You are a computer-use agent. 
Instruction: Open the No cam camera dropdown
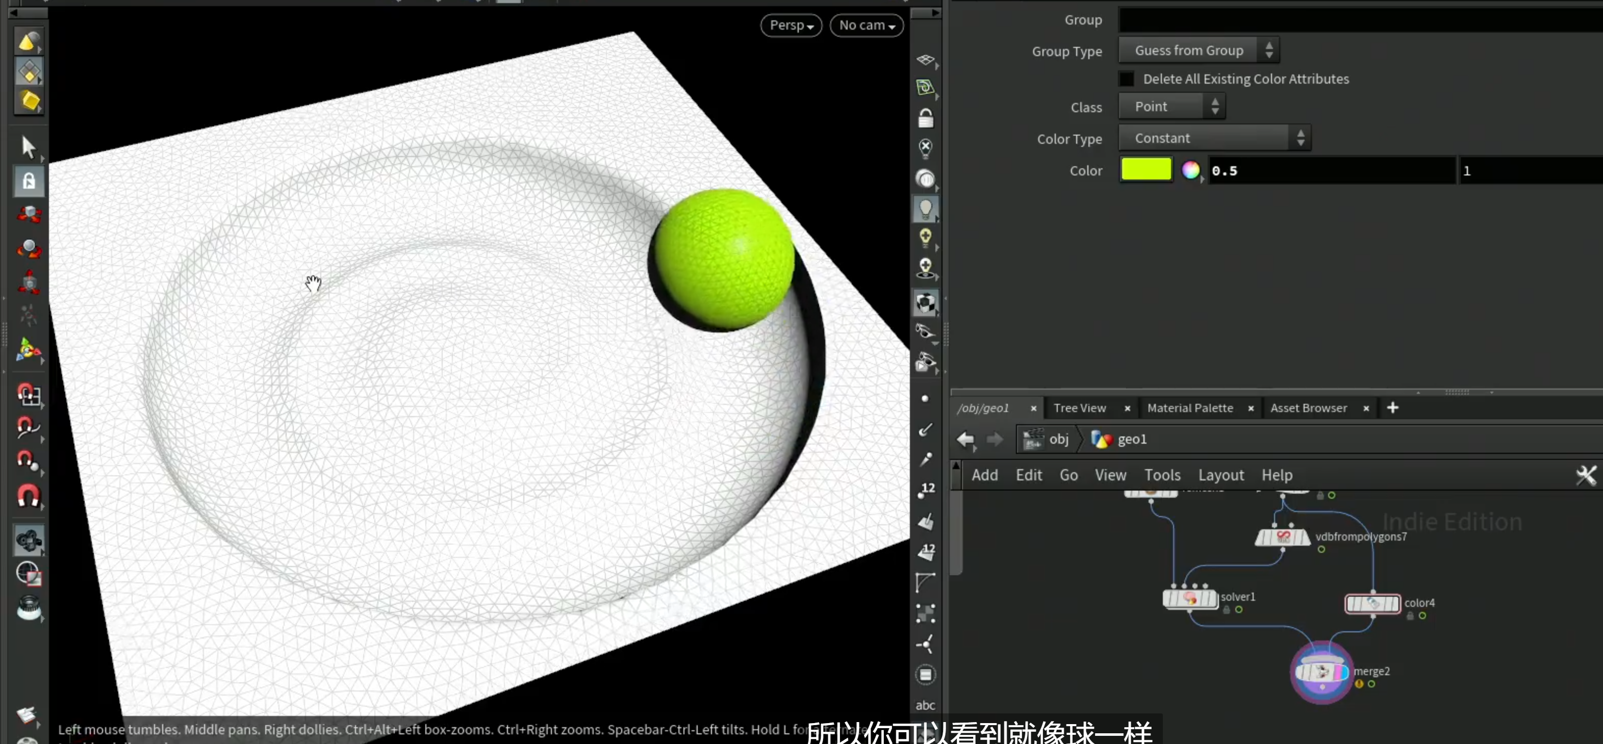click(866, 25)
